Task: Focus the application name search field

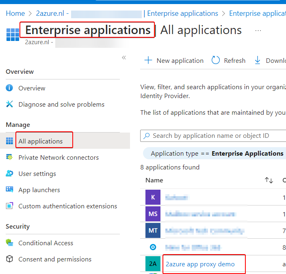Action: tap(213, 136)
